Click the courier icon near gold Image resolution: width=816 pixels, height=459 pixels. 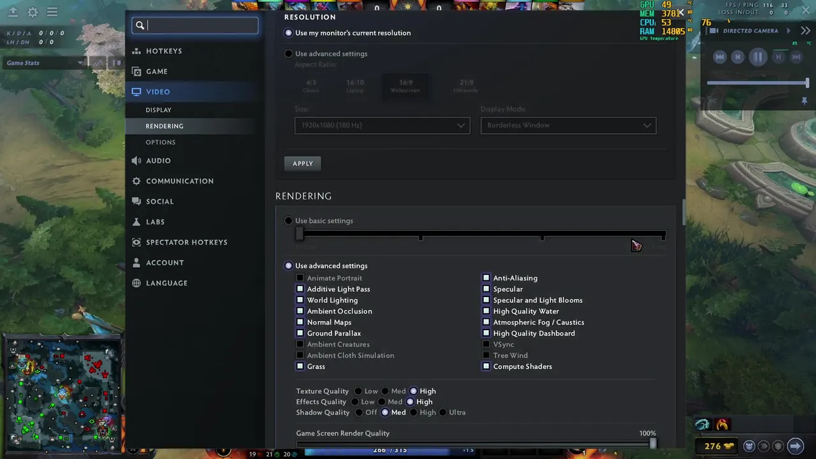(x=749, y=446)
